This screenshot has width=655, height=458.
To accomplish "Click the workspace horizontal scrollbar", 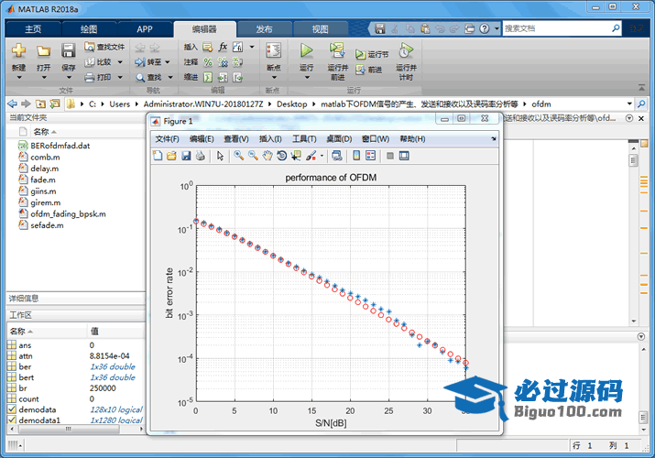I will 76,429.
